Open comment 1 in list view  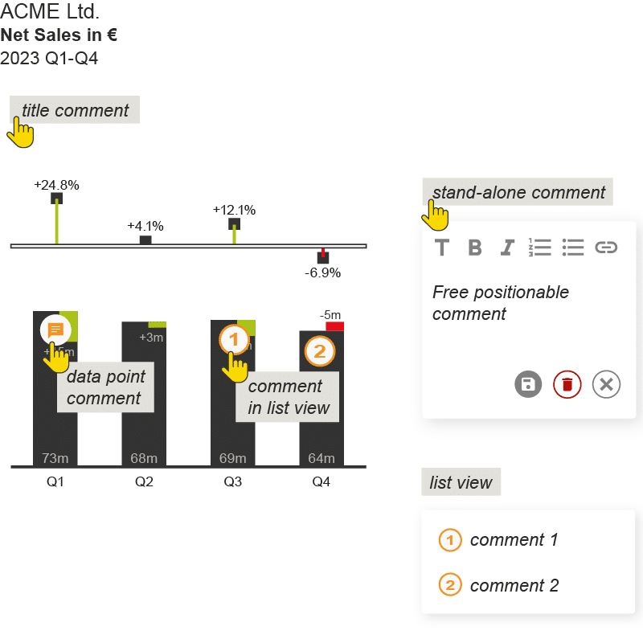pos(498,540)
